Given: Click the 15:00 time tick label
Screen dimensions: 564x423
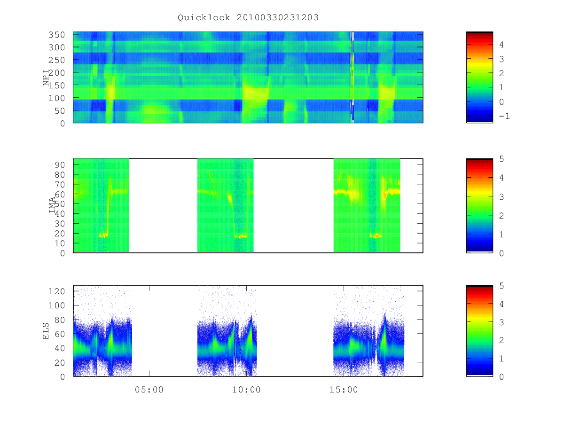Looking at the screenshot, I should pyautogui.click(x=344, y=390).
